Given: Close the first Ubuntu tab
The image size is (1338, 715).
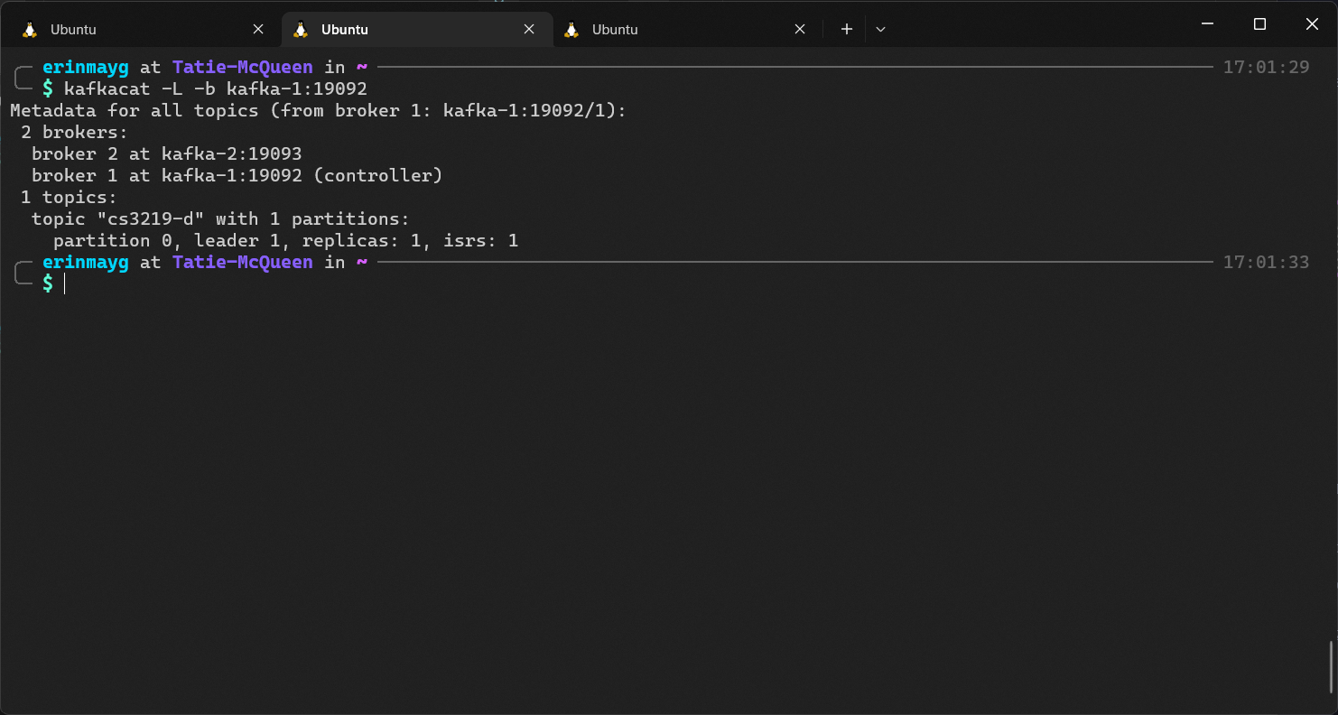Looking at the screenshot, I should click(258, 29).
